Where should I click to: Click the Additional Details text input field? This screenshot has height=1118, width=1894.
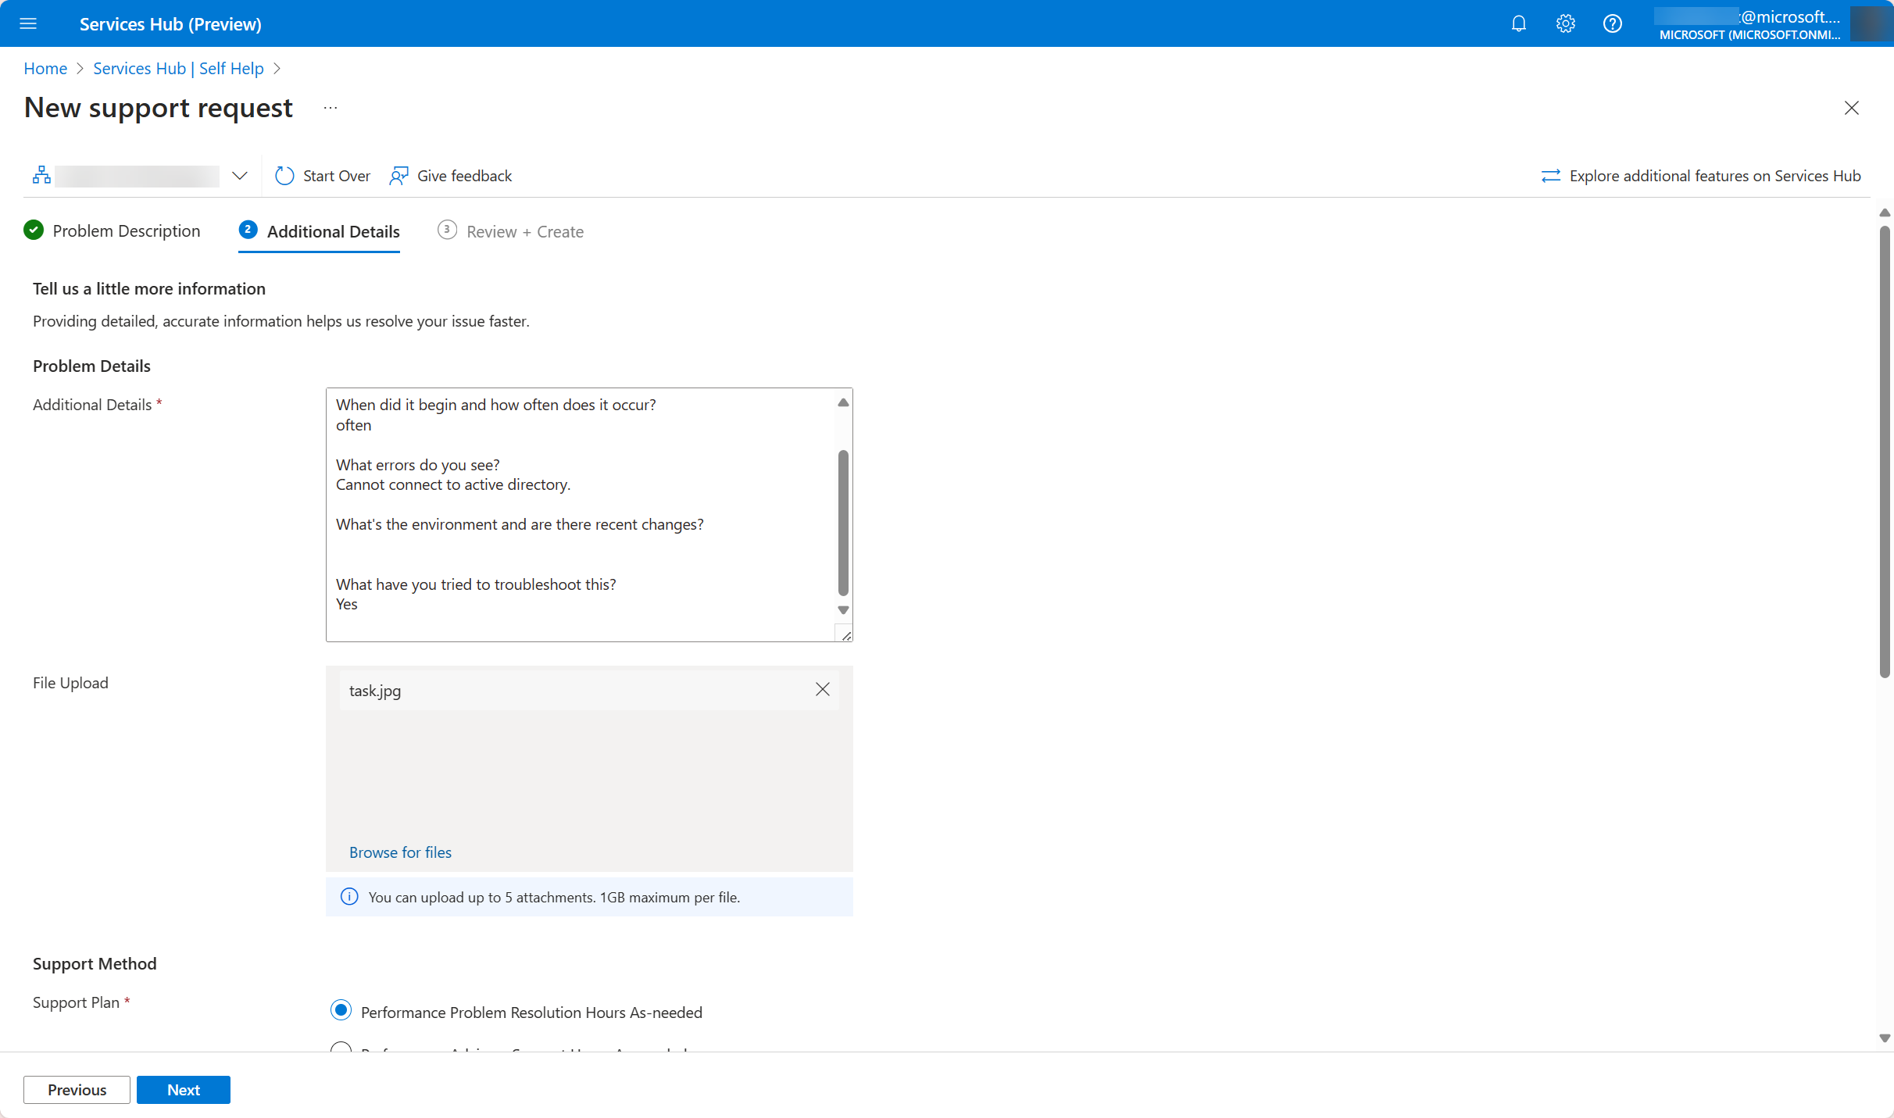click(x=590, y=514)
